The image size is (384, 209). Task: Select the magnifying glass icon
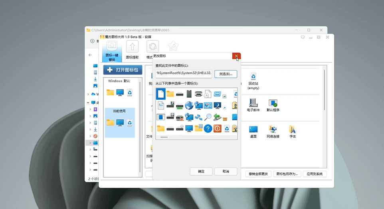(x=208, y=117)
